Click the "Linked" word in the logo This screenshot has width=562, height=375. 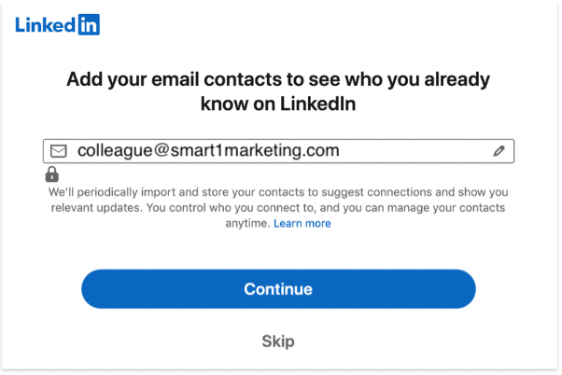pyautogui.click(x=44, y=24)
